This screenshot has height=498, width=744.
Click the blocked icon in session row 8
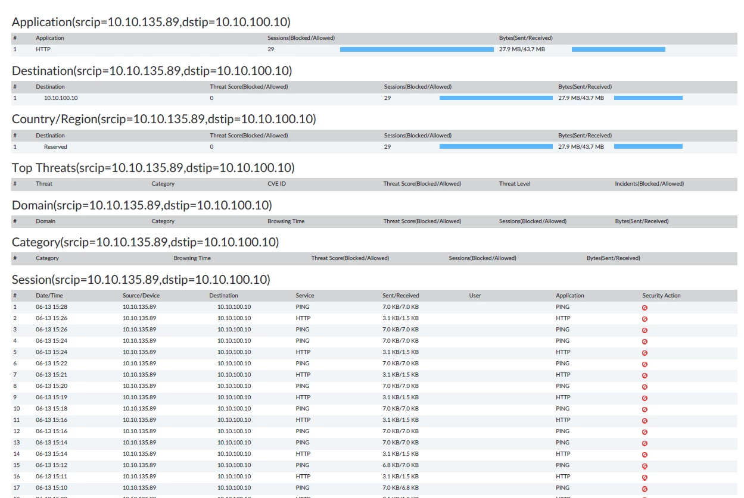point(645,387)
